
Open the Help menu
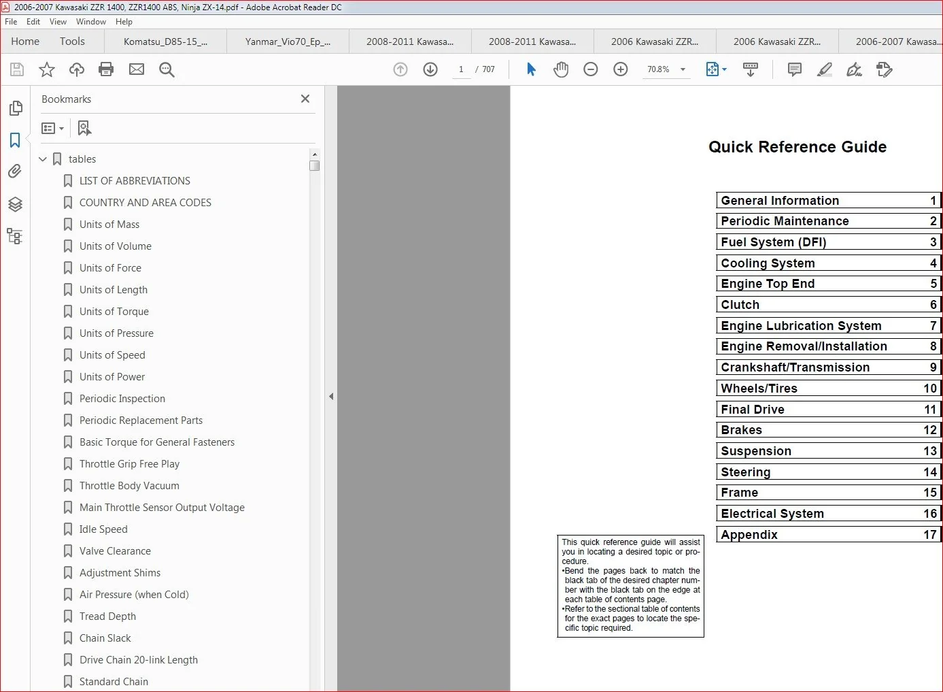[124, 22]
